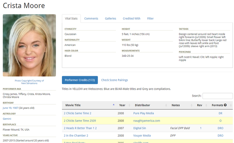Click the DR format link
234x143 pixels.
coord(220,113)
